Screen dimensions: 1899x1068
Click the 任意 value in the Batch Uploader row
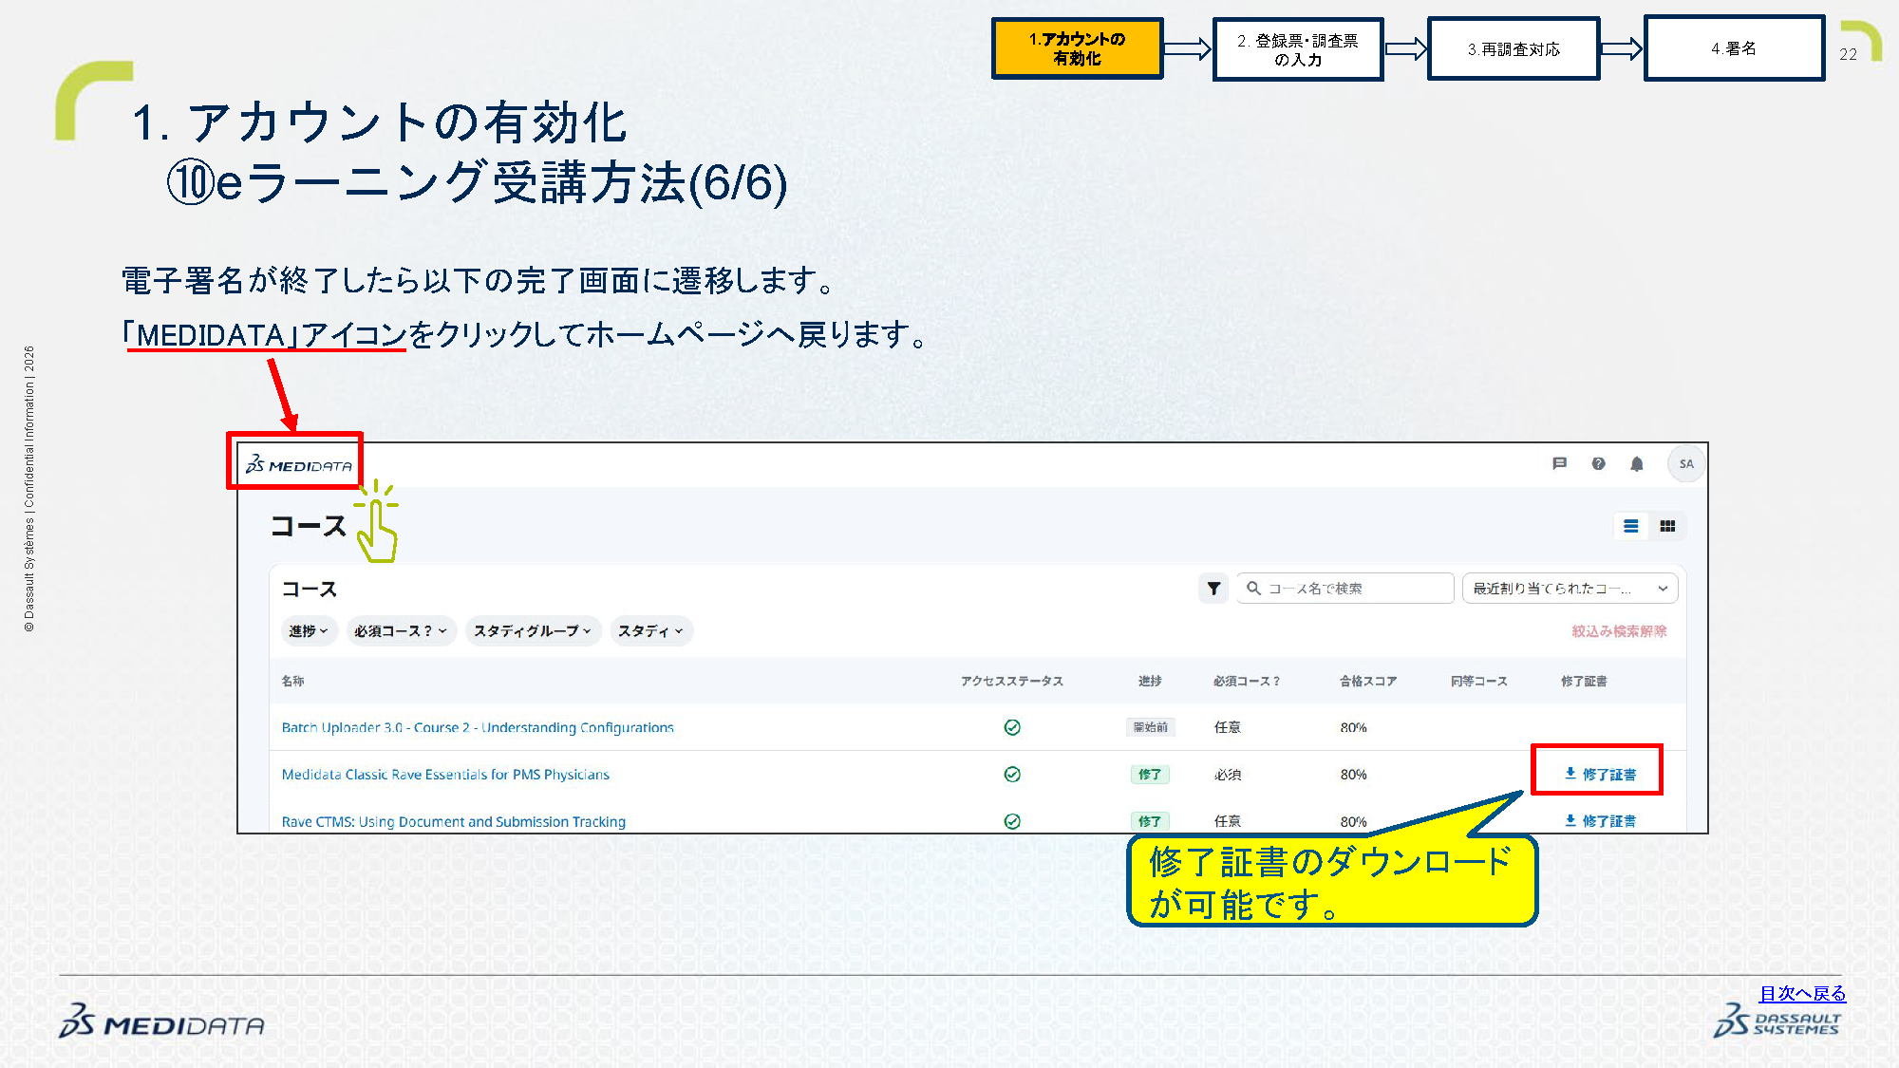1228,727
